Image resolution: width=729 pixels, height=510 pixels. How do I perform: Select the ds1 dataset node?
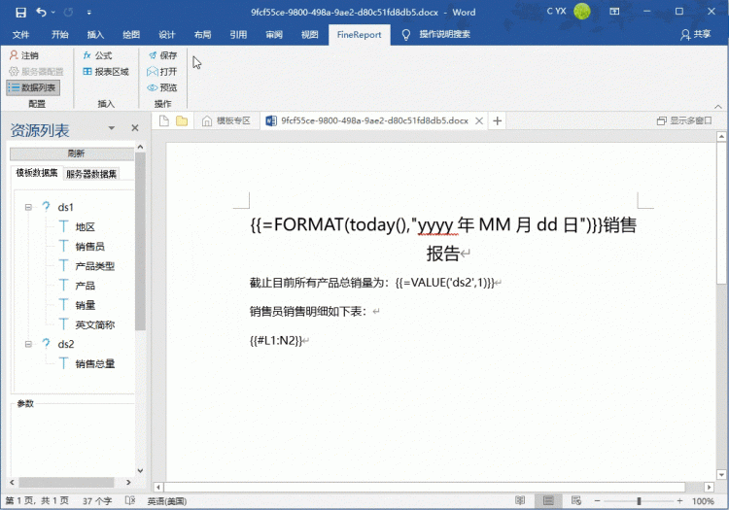[x=65, y=207]
